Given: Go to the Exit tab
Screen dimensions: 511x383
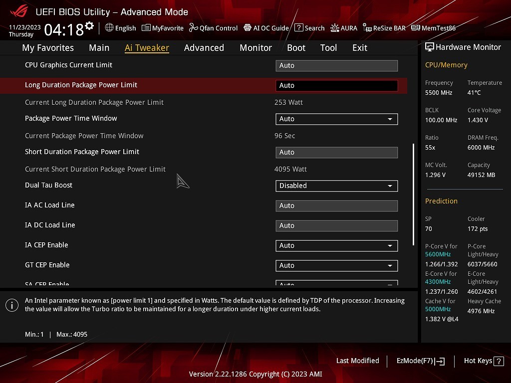Looking at the screenshot, I should click(360, 48).
